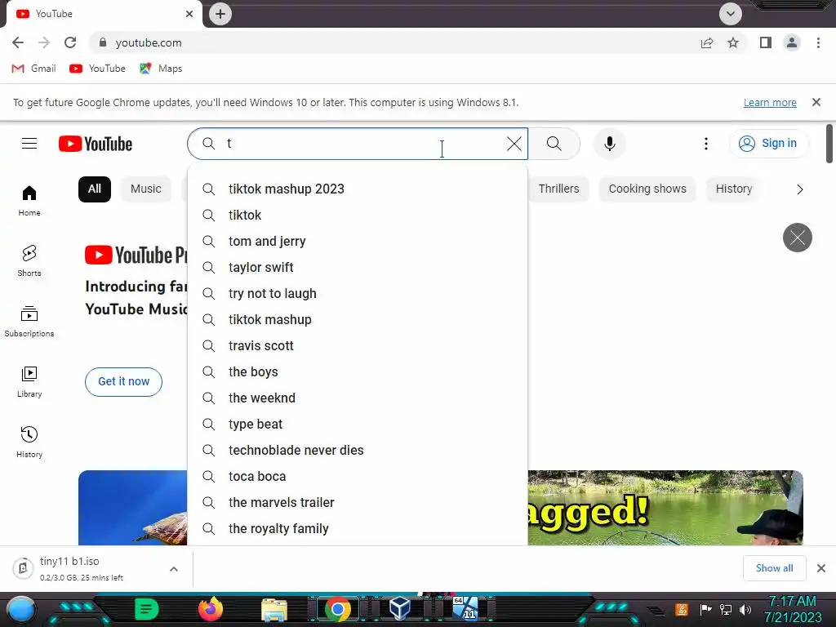Choose suggestion try not to laugh
Image resolution: width=836 pixels, height=627 pixels.
tap(358, 294)
